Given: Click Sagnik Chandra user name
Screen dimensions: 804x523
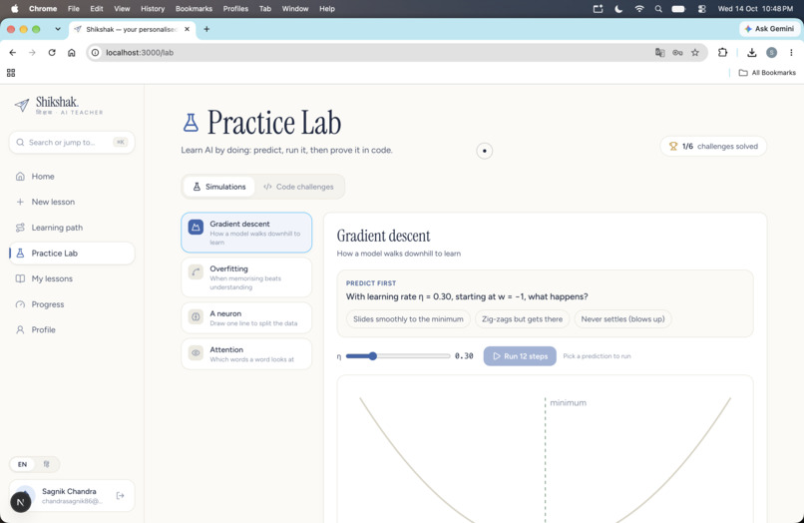Looking at the screenshot, I should click(69, 491).
